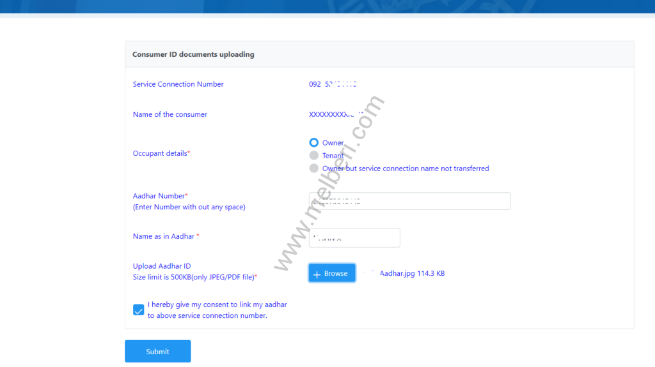
Task: Choose the Tenant occupant option
Action: tap(313, 155)
